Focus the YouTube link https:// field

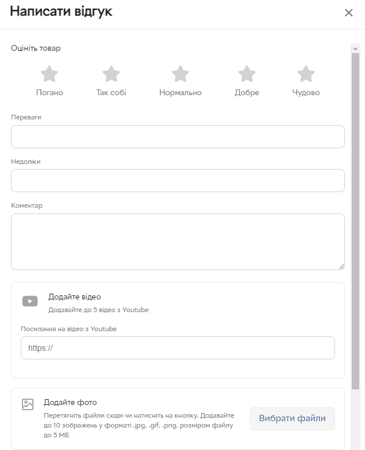(x=178, y=348)
